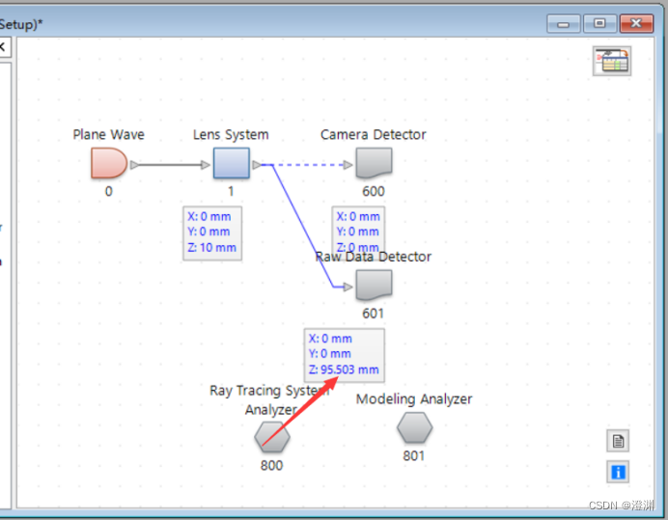Click Lens System output connector triangle

[257, 164]
